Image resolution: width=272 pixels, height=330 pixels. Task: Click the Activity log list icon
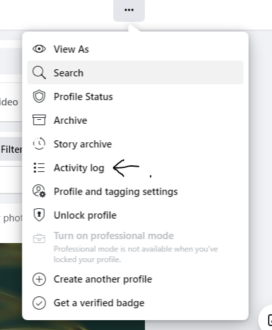tap(39, 167)
